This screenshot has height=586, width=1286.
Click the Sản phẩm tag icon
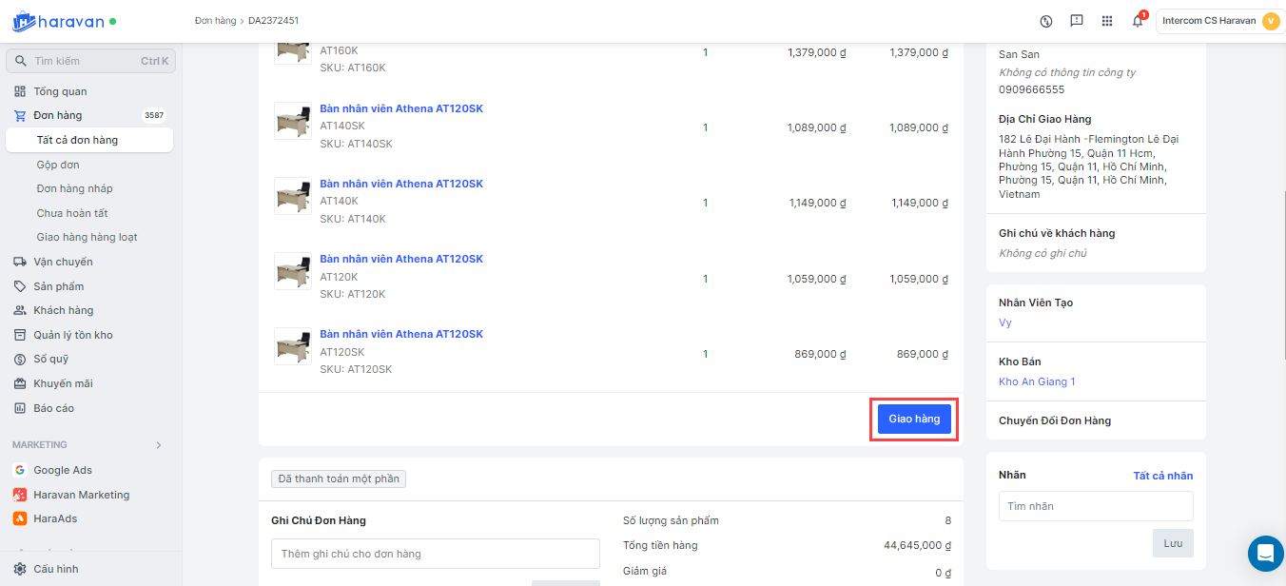tap(20, 286)
